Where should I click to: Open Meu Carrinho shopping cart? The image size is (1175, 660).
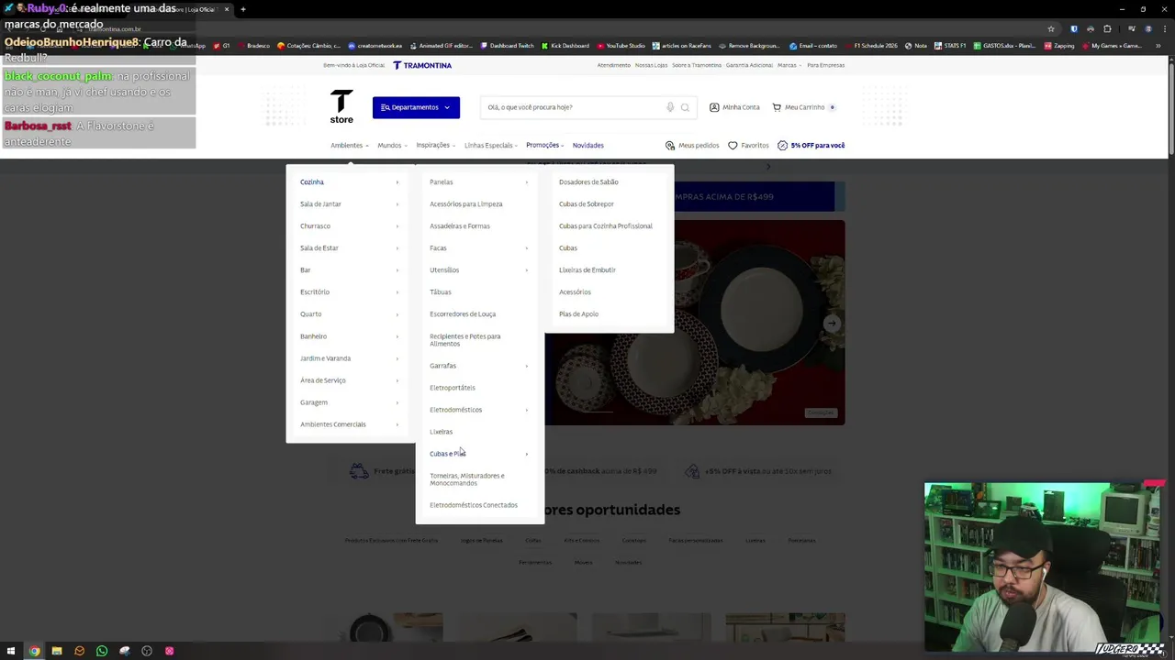click(803, 107)
